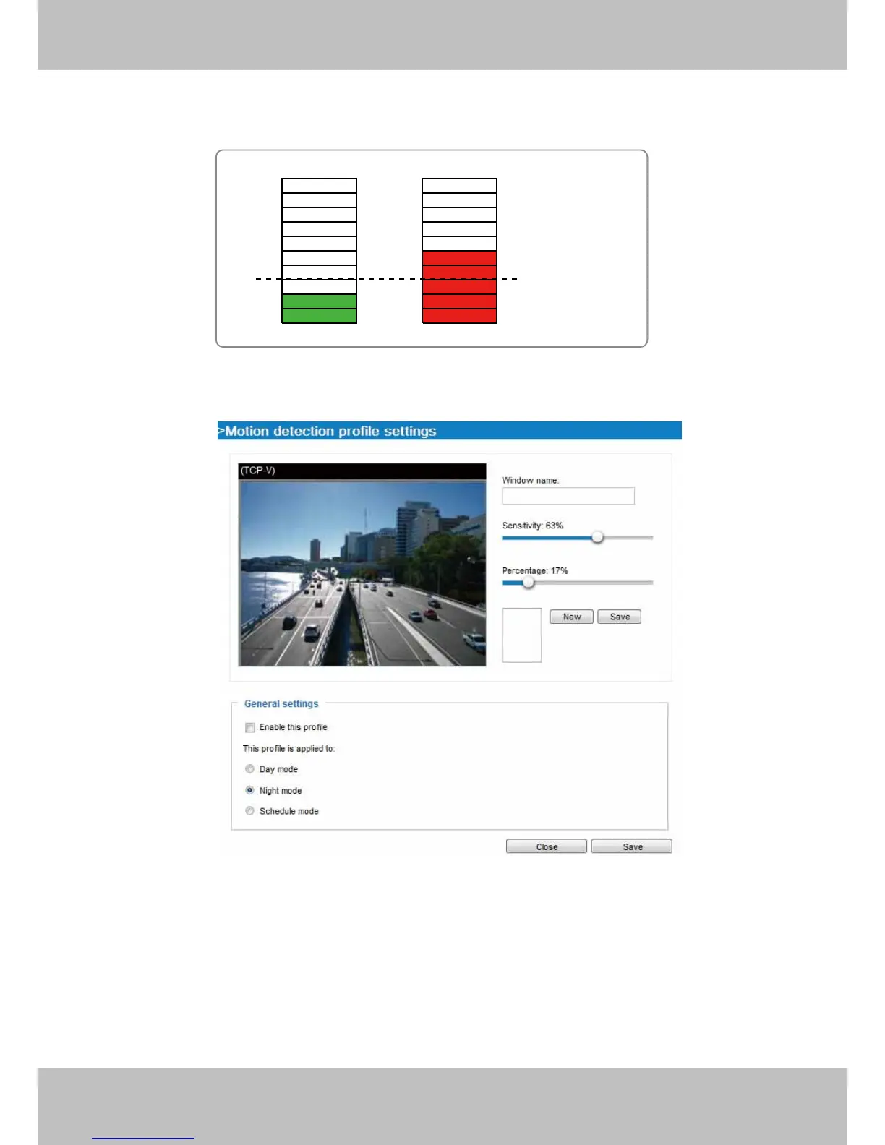Click the Percentage slider handle
This screenshot has width=885, height=1145.
[x=529, y=583]
